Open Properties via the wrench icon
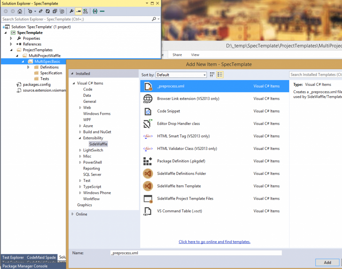The image size is (342, 269). pyautogui.click(x=71, y=11)
